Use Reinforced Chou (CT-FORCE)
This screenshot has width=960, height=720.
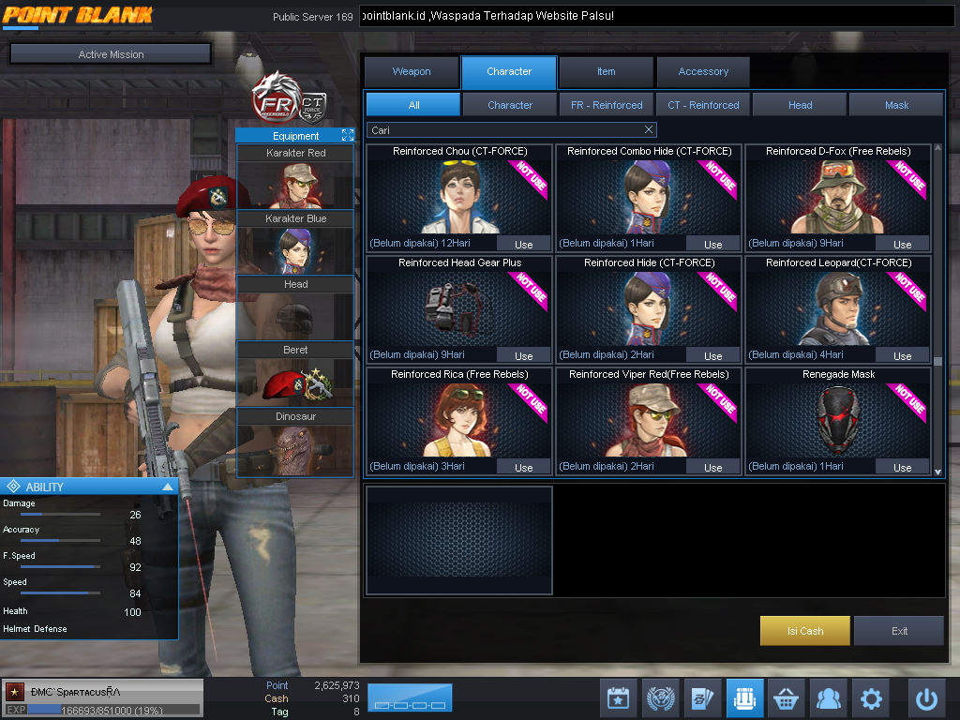(523, 244)
